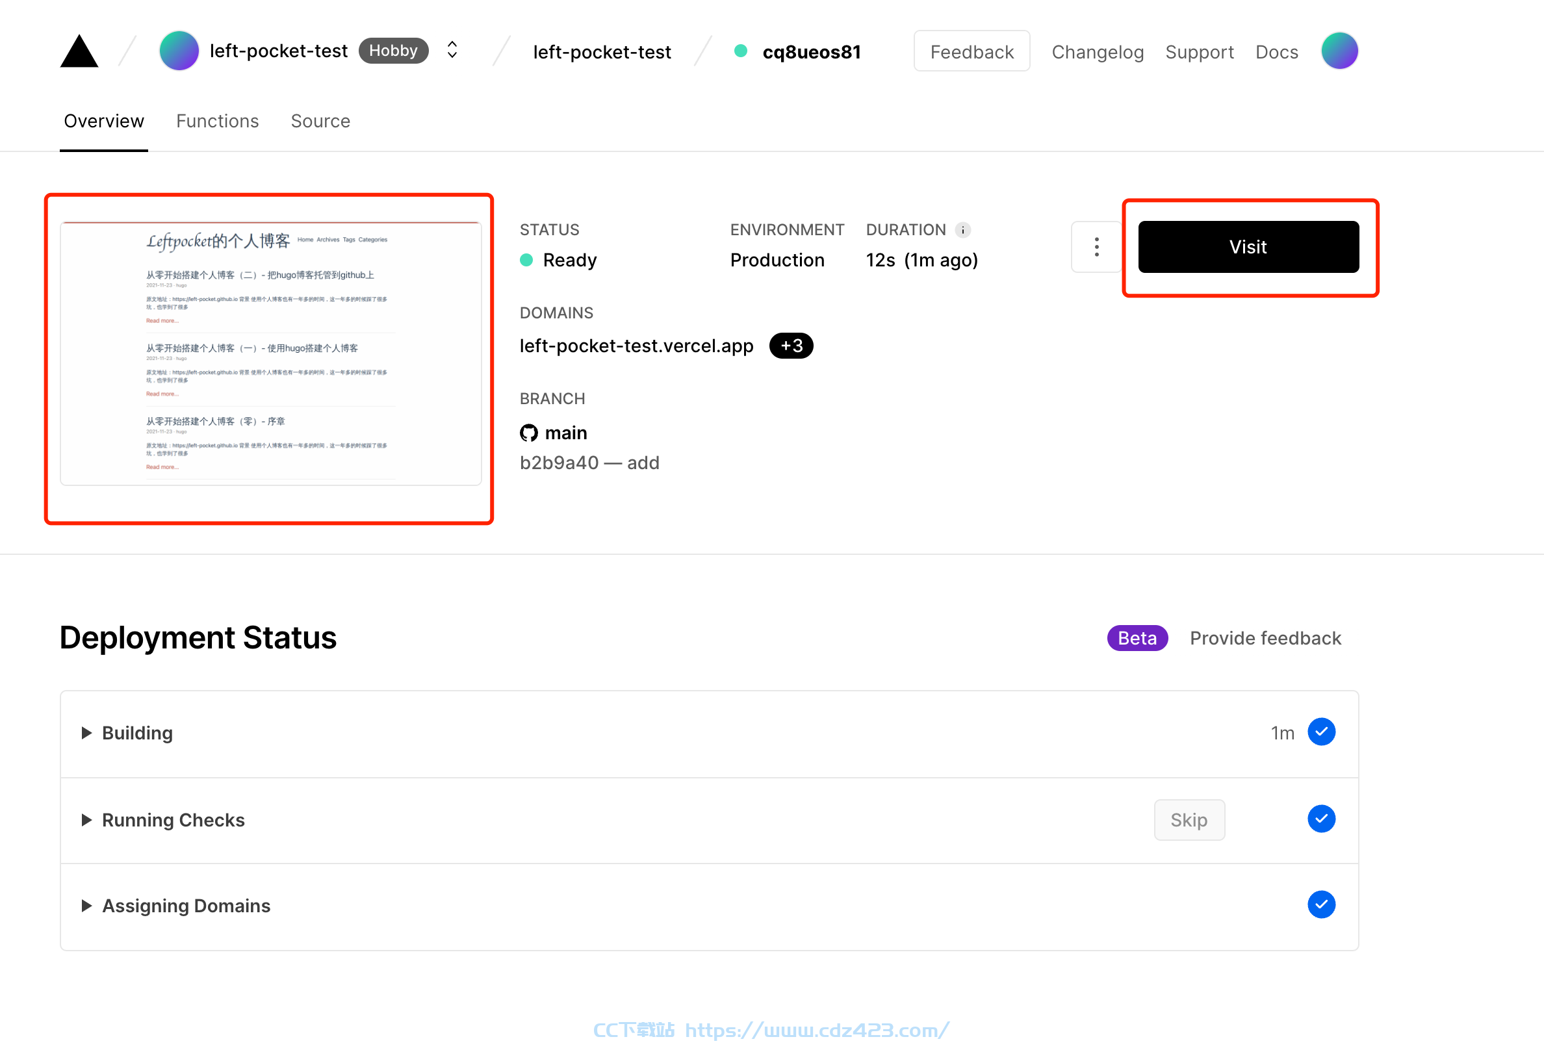The height and width of the screenshot is (1050, 1544).
Task: Click the Beta badge
Action: click(1137, 638)
